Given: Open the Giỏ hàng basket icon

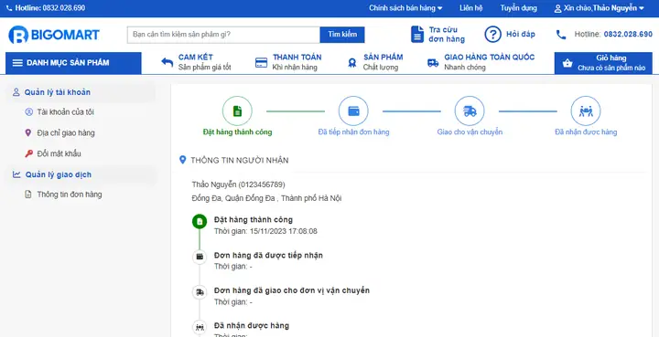Looking at the screenshot, I should pyautogui.click(x=567, y=63).
